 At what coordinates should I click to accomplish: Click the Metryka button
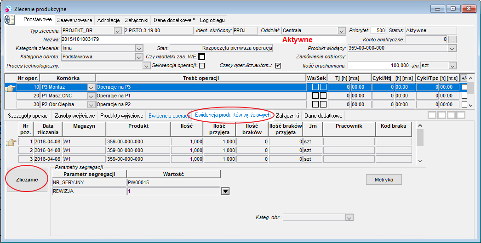[x=384, y=180]
